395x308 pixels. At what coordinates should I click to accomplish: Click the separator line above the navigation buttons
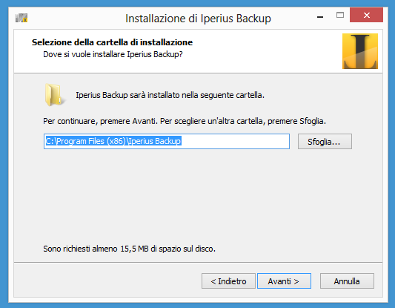click(x=199, y=262)
